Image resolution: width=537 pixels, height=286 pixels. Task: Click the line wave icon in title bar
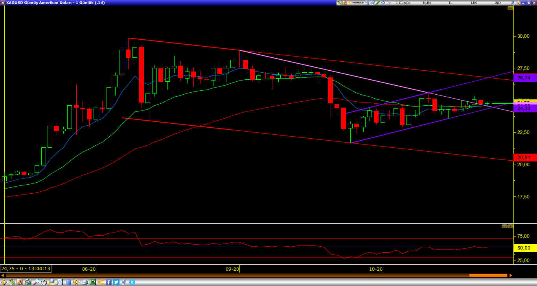tap(389, 3)
